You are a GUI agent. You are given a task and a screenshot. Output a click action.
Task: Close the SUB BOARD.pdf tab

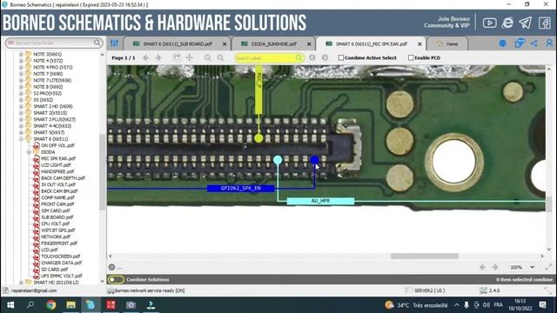pos(225,44)
